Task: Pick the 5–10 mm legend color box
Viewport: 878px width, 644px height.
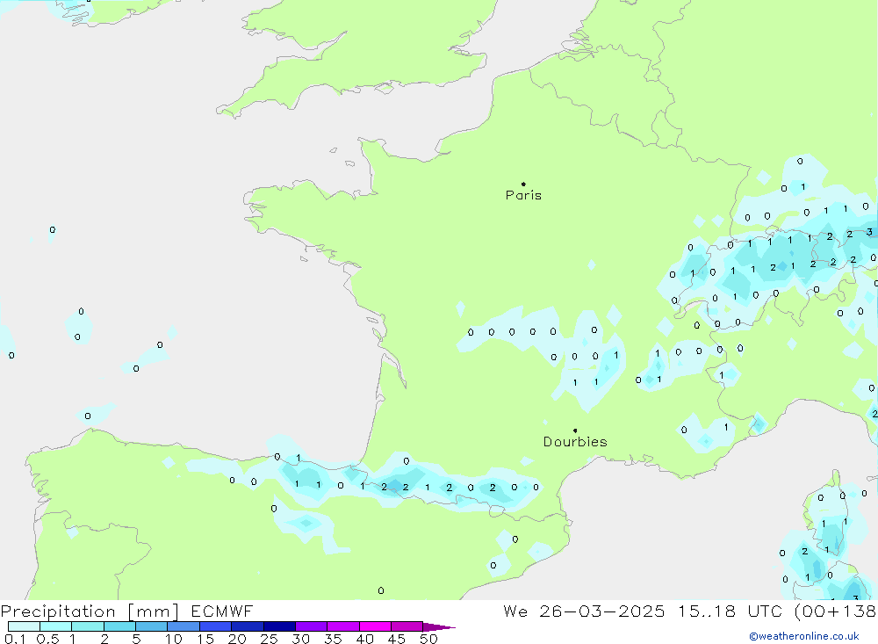Action: (152, 626)
